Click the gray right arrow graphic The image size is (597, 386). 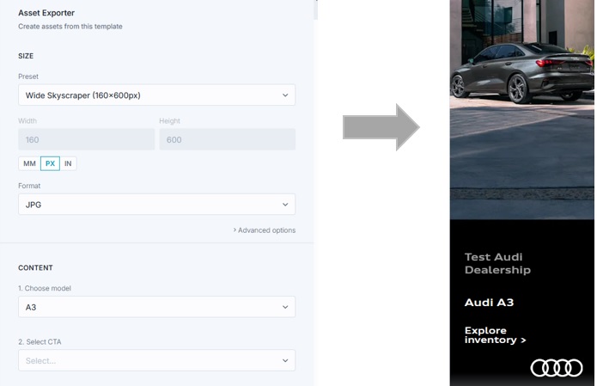381,127
